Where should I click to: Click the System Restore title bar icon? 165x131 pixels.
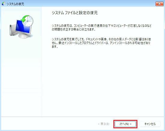[4, 4]
